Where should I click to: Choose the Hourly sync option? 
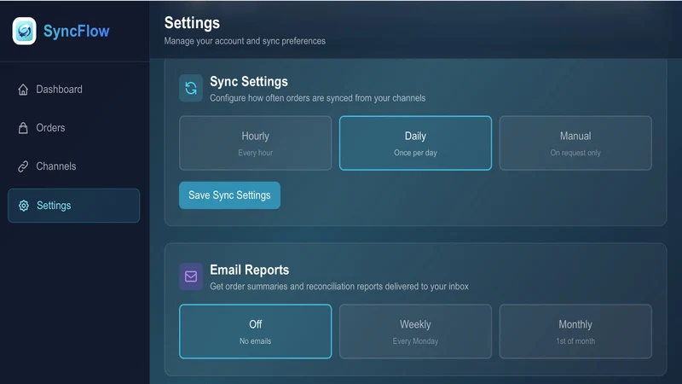pyautogui.click(x=255, y=143)
